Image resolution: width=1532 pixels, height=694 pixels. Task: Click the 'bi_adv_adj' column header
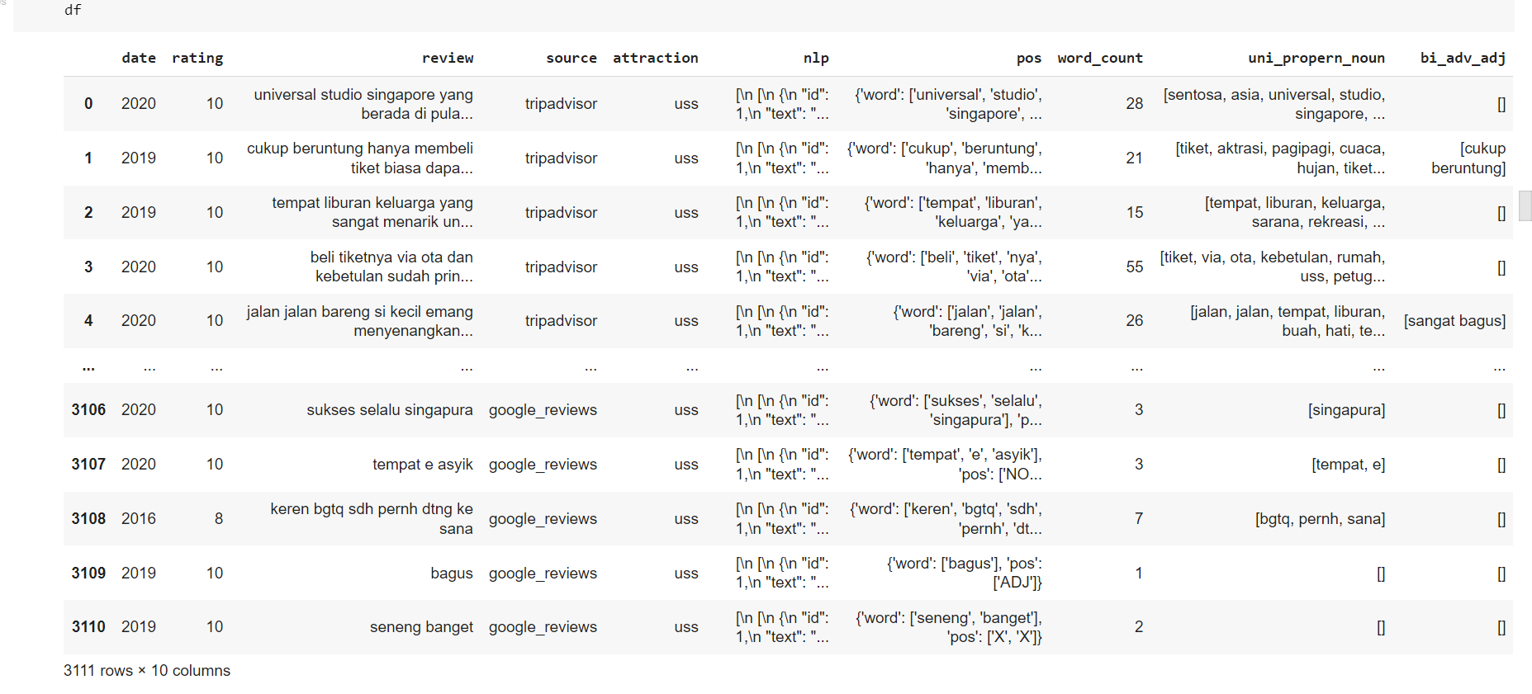[1463, 58]
